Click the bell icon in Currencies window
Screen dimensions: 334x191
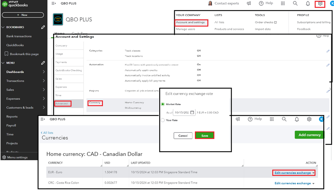(297, 119)
